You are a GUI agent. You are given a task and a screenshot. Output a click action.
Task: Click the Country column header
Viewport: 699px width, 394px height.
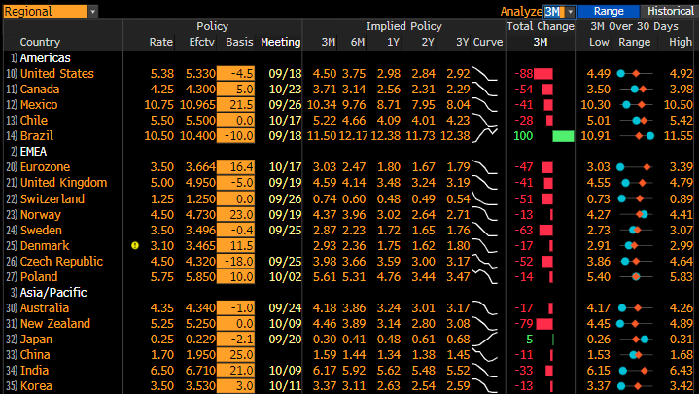click(40, 42)
